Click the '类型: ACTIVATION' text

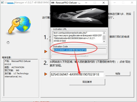14,67
